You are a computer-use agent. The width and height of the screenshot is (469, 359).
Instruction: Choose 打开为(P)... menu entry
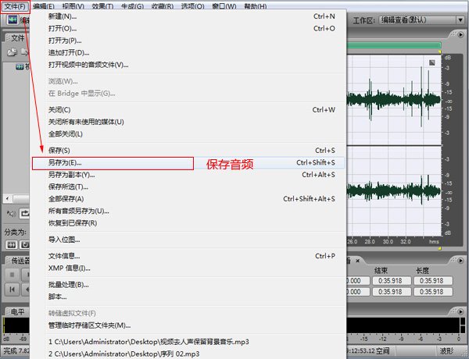(188, 41)
